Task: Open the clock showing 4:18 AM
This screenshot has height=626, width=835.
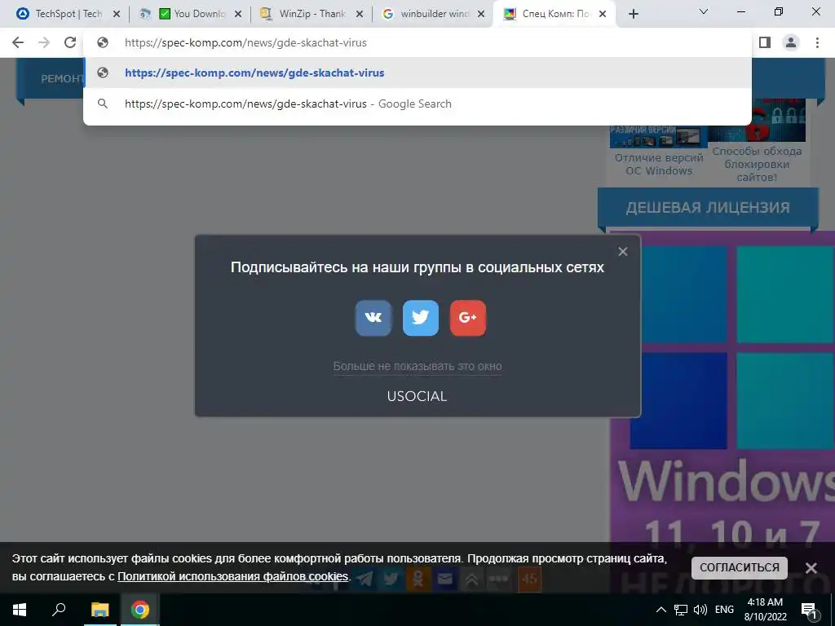Action: point(765,610)
